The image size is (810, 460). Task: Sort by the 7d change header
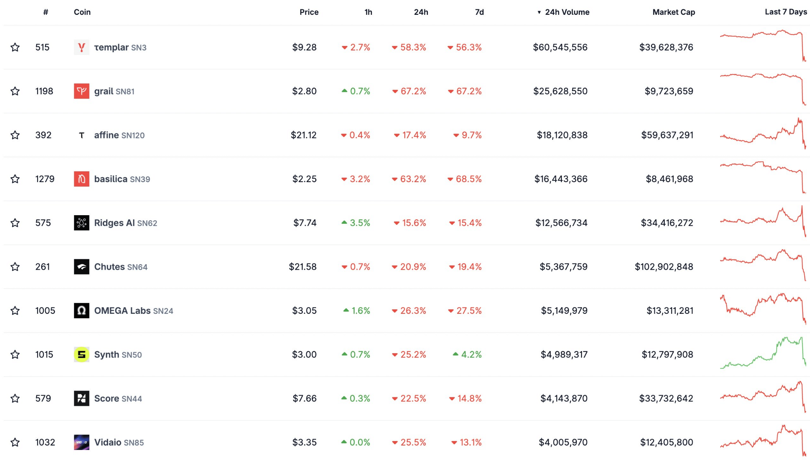tap(479, 12)
